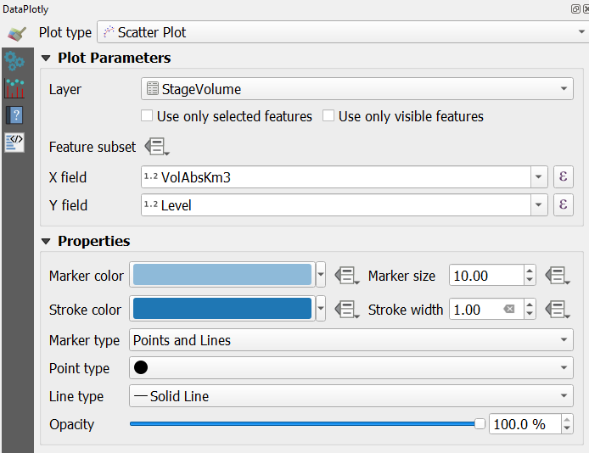Enable Use only selected features
Screen dimensions: 589x453
click(x=148, y=116)
